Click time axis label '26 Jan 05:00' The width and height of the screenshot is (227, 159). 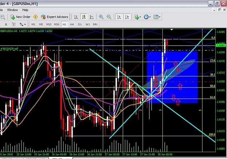click(59, 154)
